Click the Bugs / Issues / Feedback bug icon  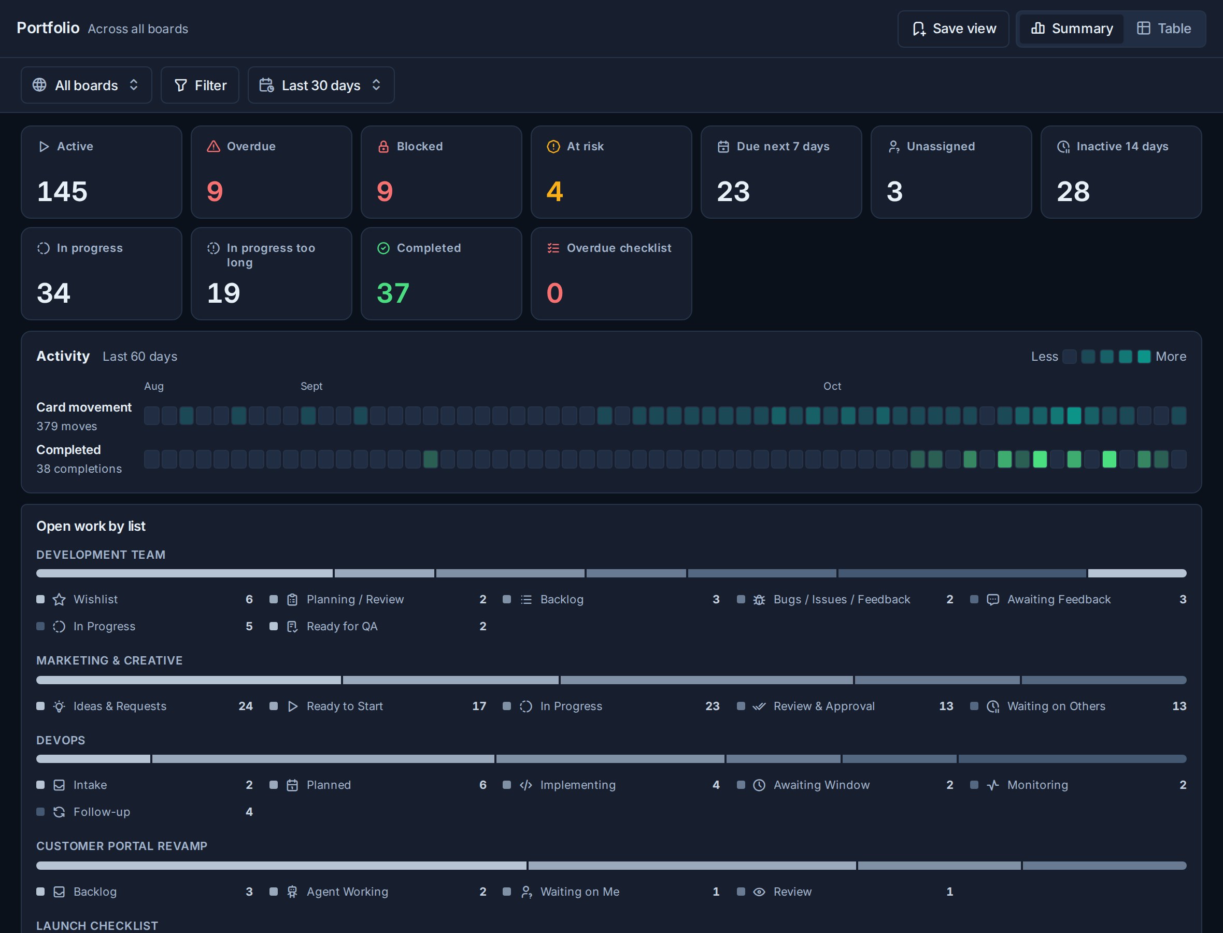pyautogui.click(x=759, y=600)
